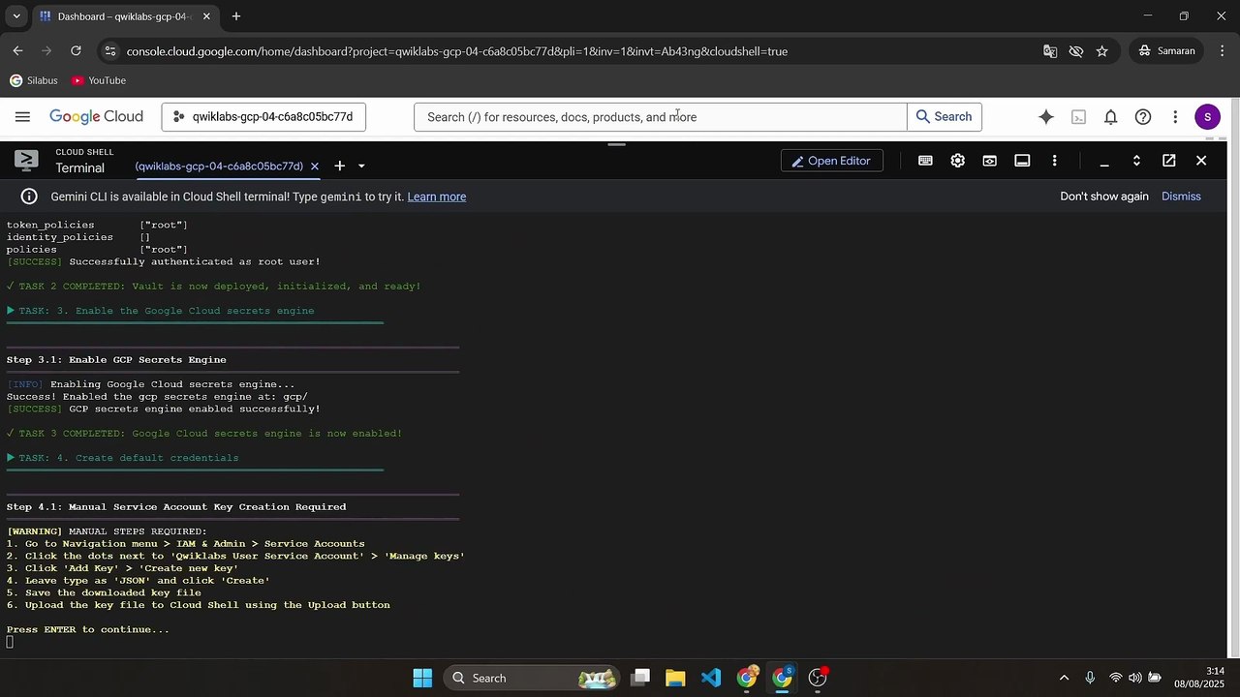Open the YouTube bookmark
This screenshot has width=1240, height=697.
(99, 80)
